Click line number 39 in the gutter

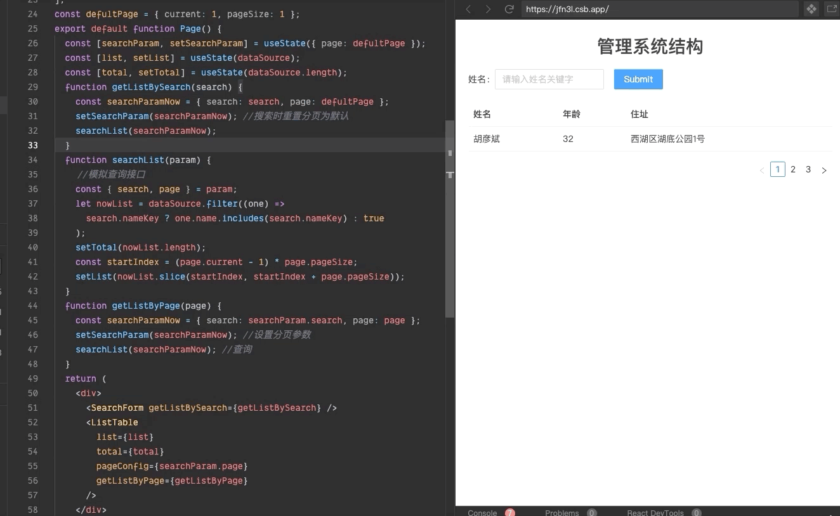(32, 233)
